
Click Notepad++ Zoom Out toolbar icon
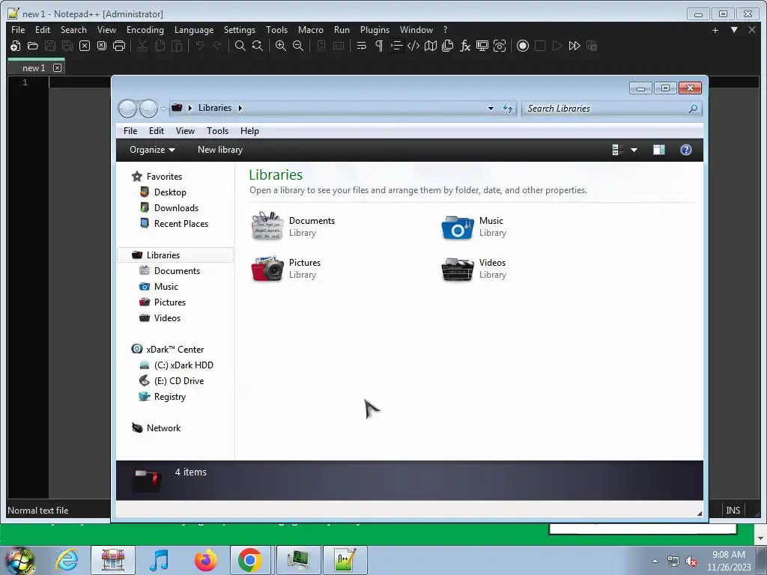pyautogui.click(x=298, y=46)
